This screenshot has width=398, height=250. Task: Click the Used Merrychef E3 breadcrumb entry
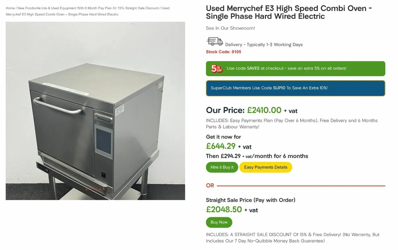tap(62, 14)
